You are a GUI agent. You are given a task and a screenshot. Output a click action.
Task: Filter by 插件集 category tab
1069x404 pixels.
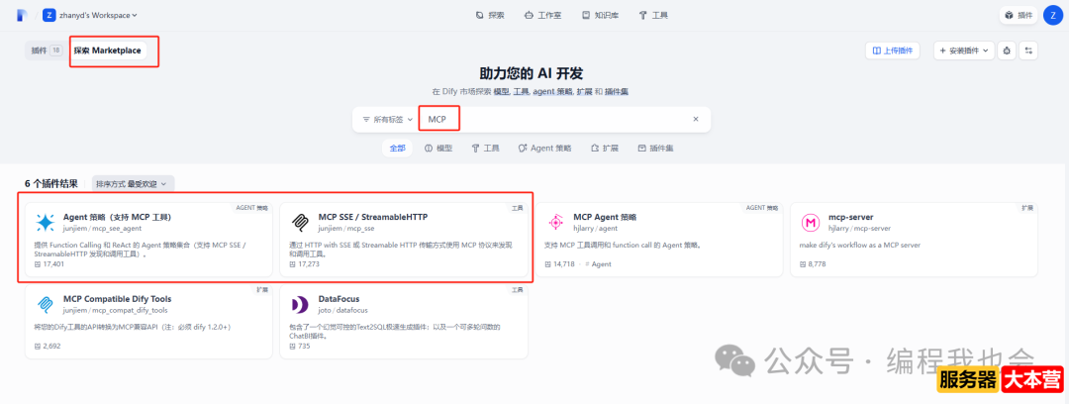click(x=656, y=149)
